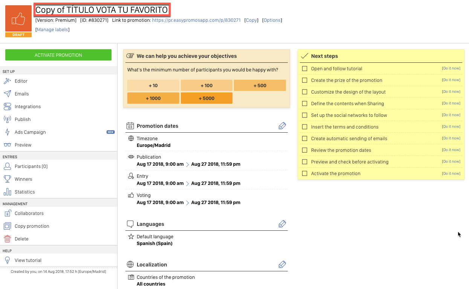Viewport: 469px width, 289px height.
Task: Click the 'All countries' value
Action: [x=151, y=284]
